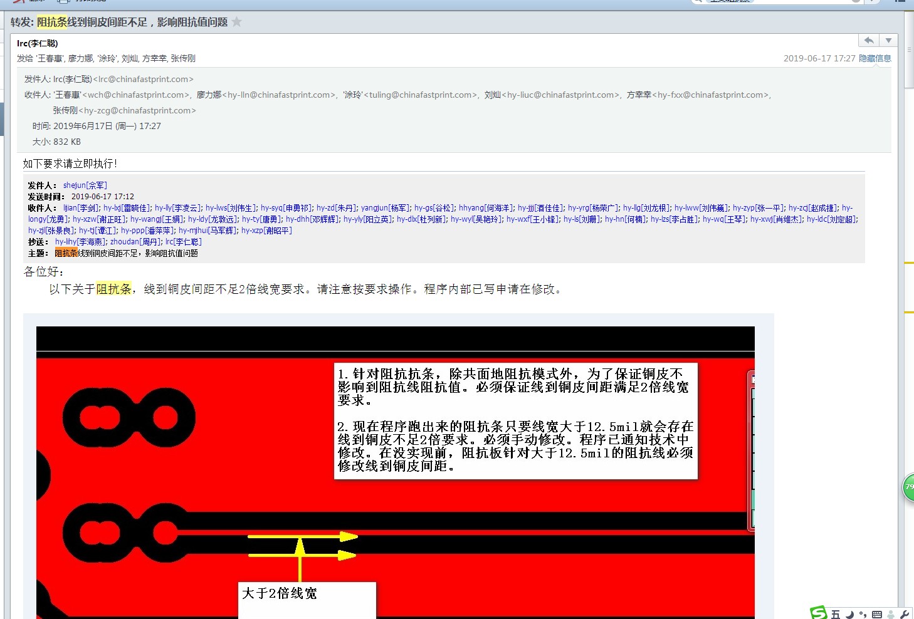Image resolution: width=914 pixels, height=619 pixels.
Task: Click the 大小: 832 KB size text
Action: pyautogui.click(x=56, y=142)
